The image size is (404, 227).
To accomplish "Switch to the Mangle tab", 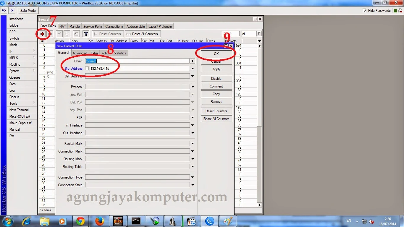I will 75,27.
